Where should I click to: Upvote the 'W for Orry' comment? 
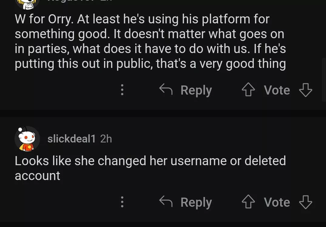pyautogui.click(x=248, y=90)
